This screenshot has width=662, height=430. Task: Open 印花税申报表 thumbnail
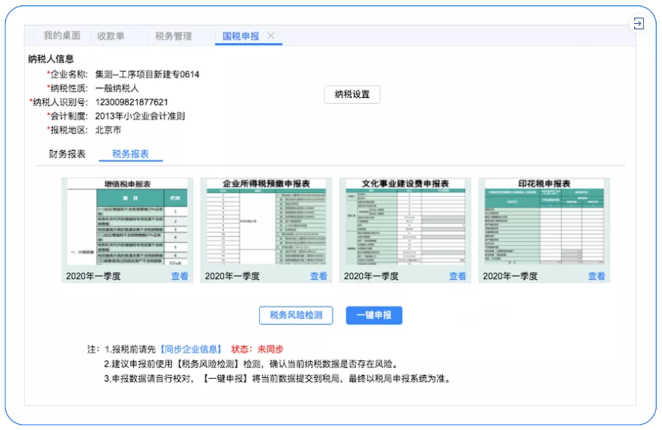[544, 222]
